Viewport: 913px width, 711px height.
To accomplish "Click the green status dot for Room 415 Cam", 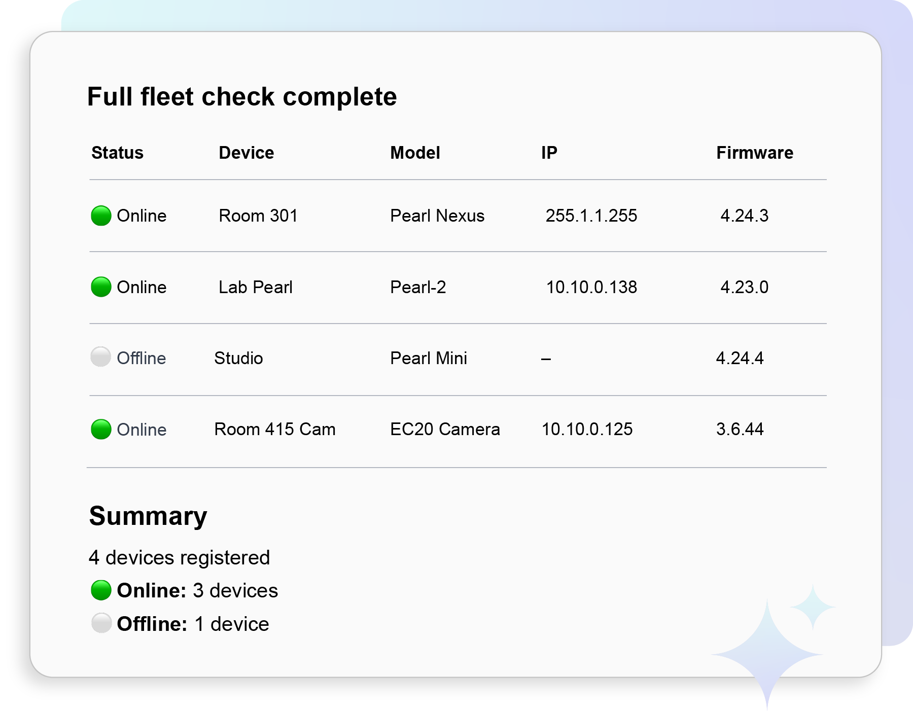I will [x=101, y=430].
